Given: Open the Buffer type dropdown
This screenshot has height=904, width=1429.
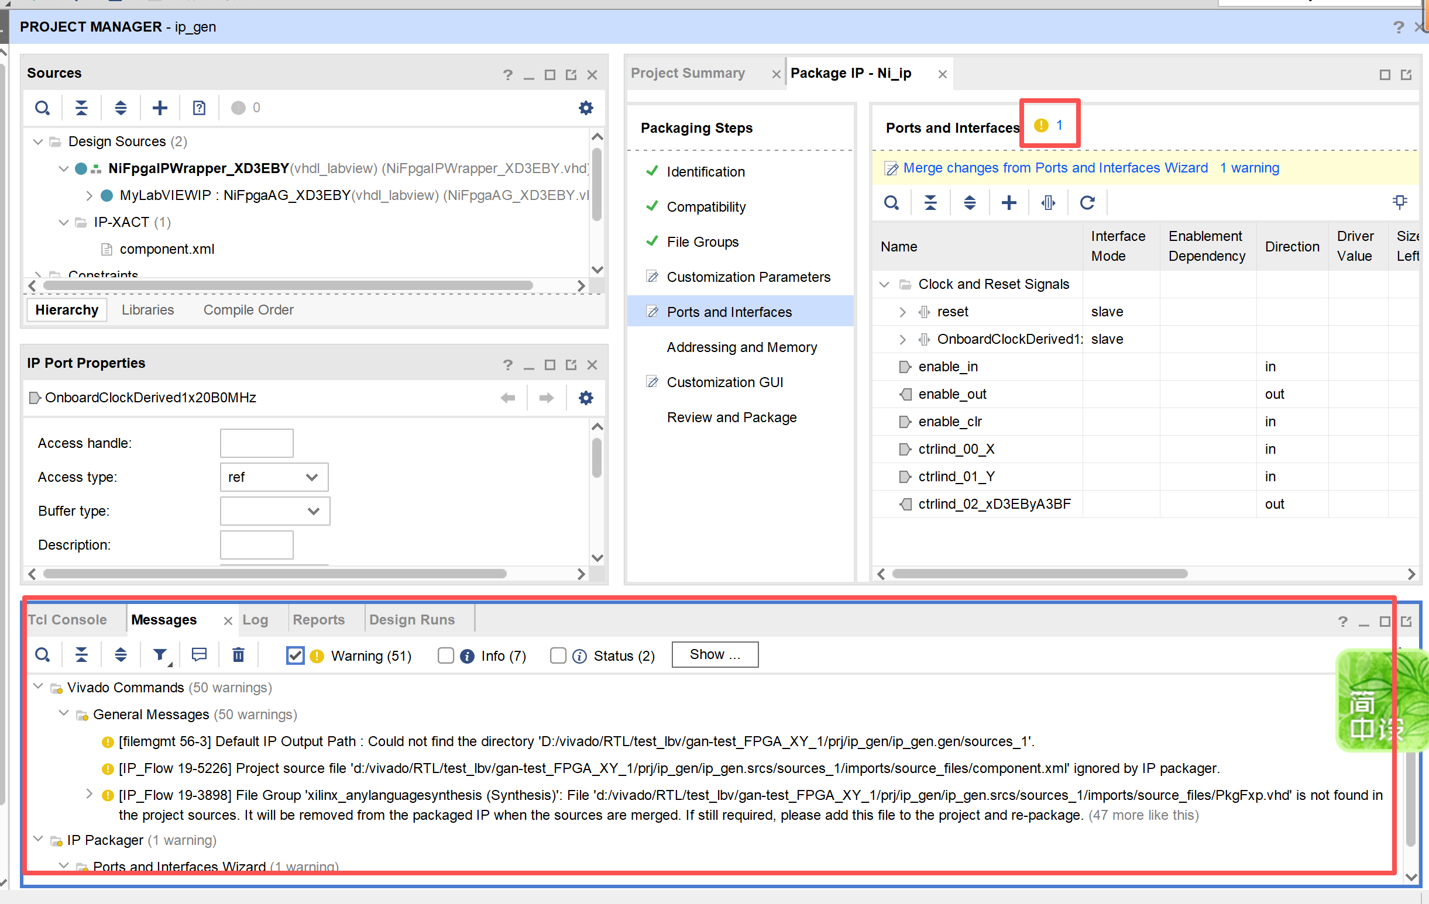Looking at the screenshot, I should (275, 511).
